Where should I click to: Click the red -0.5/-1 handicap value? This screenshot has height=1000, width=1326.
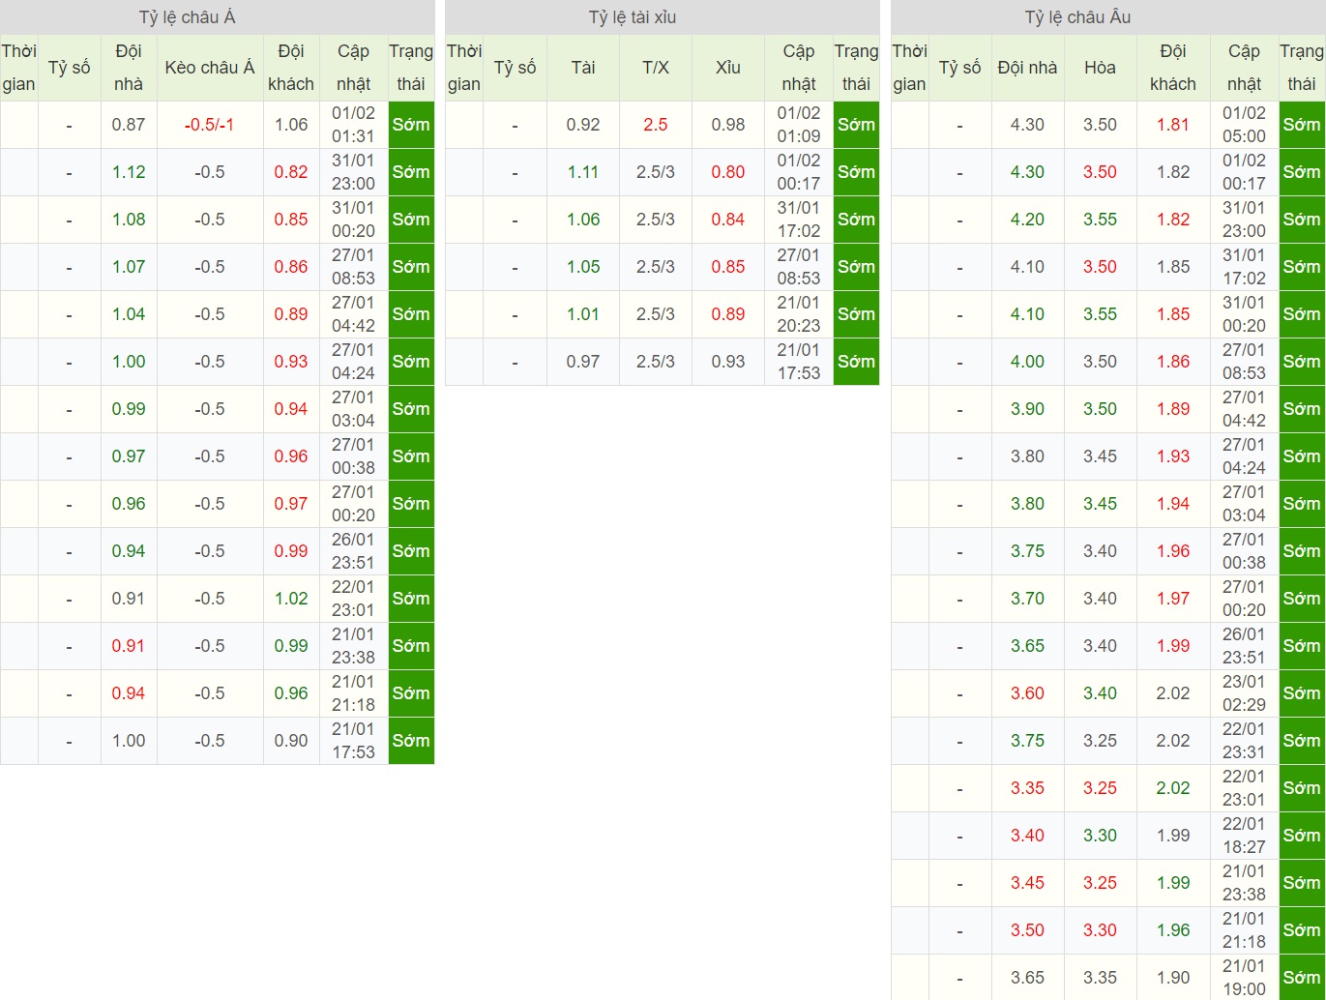tap(210, 125)
